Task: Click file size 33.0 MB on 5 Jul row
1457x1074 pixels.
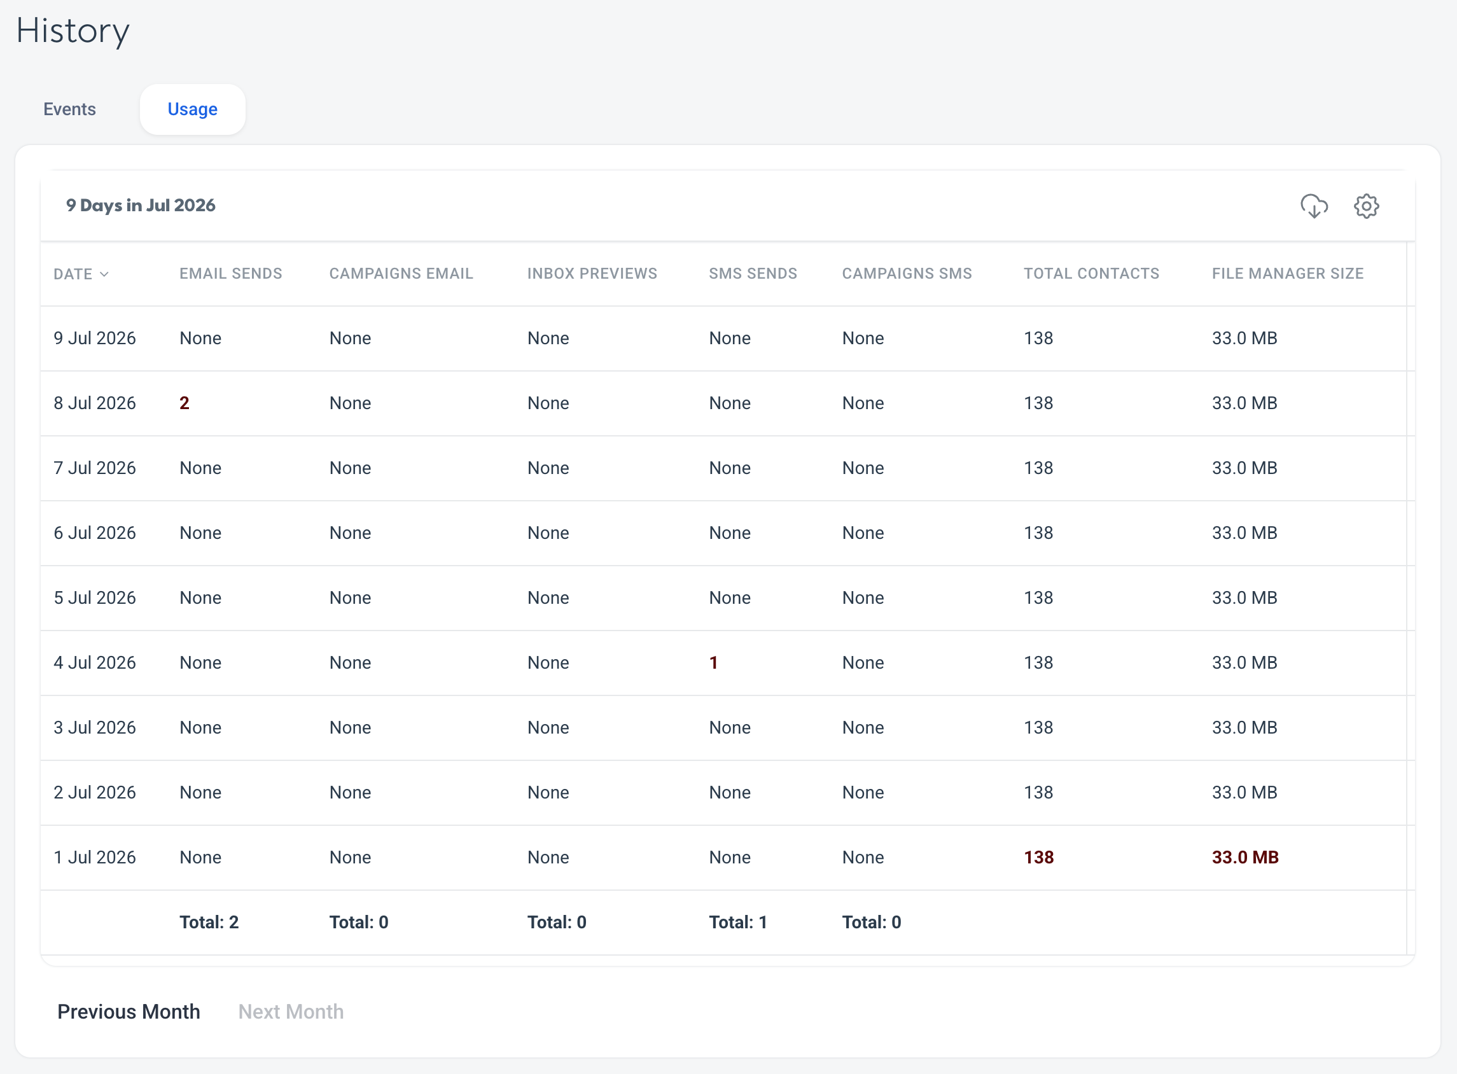Action: coord(1244,598)
